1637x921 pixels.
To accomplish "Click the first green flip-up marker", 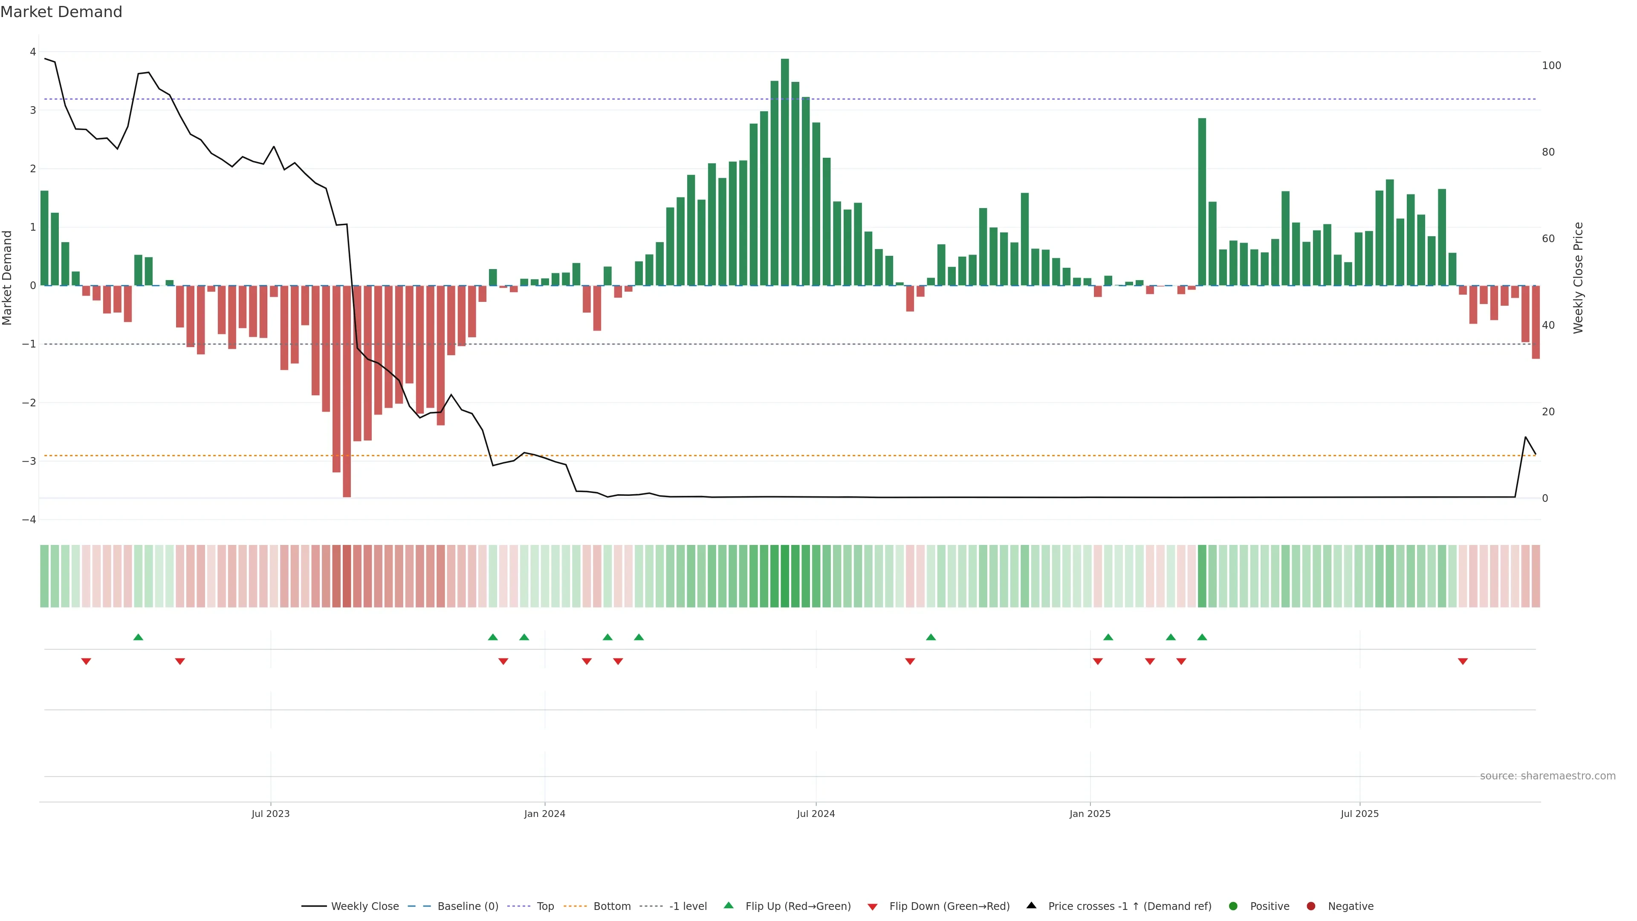I will [x=139, y=637].
